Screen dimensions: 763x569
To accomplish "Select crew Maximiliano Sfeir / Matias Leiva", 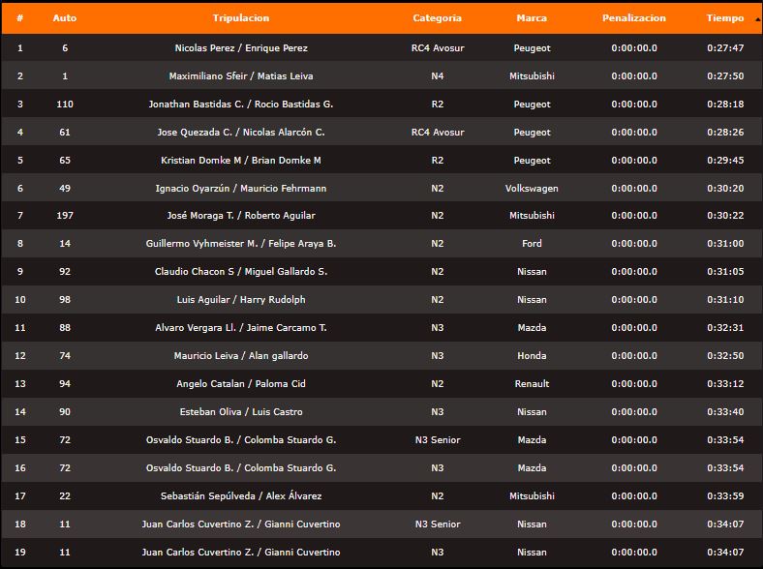I will click(241, 75).
